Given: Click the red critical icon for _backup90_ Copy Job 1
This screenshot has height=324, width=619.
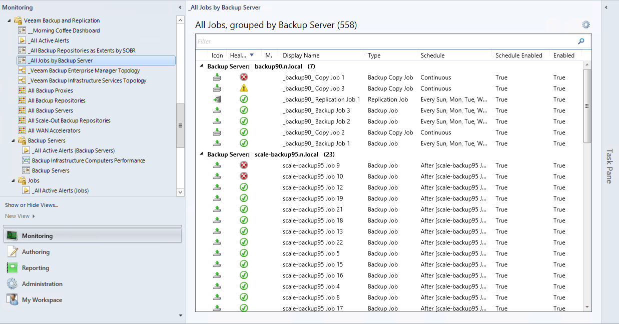Looking at the screenshot, I should click(x=244, y=77).
